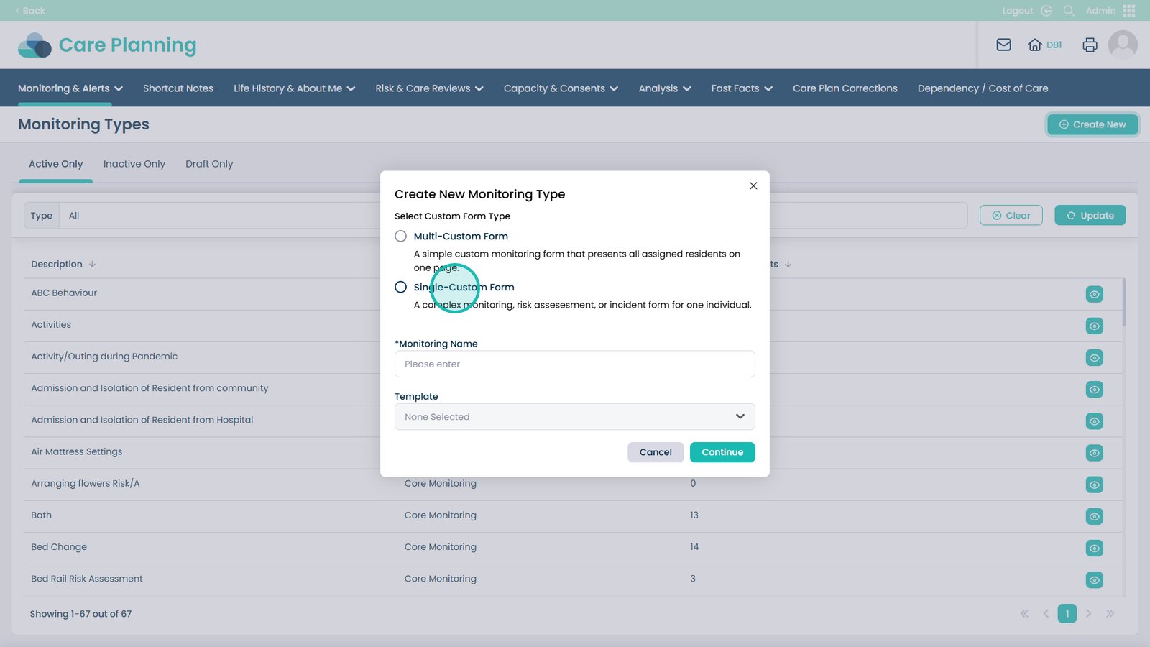Click the eye icon for Bath row
The height and width of the screenshot is (647, 1150).
(x=1094, y=516)
